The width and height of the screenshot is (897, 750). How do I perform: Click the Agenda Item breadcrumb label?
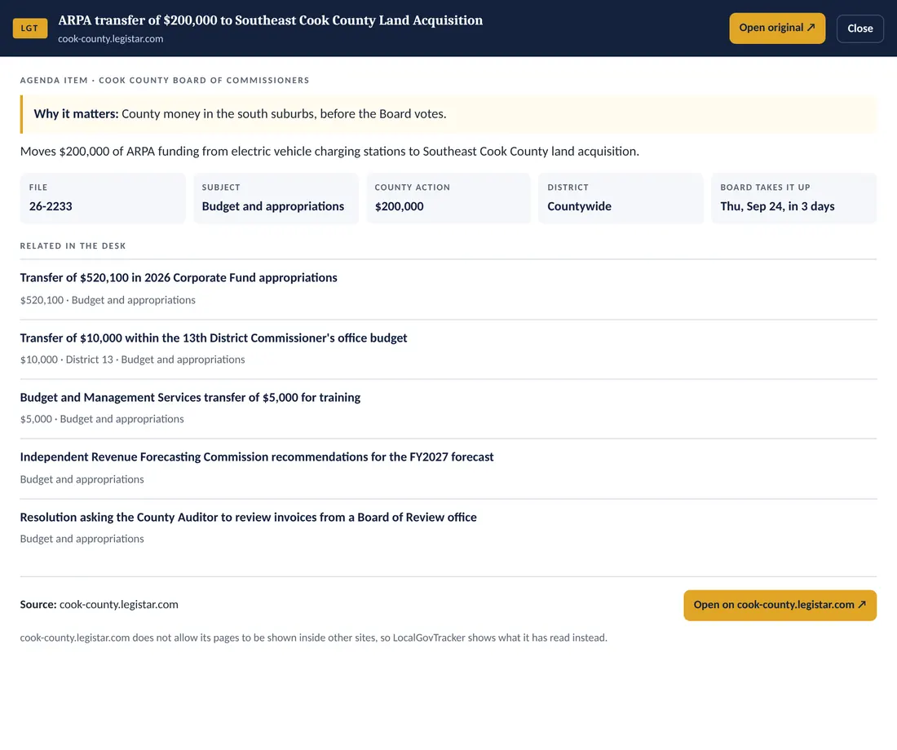click(x=164, y=80)
